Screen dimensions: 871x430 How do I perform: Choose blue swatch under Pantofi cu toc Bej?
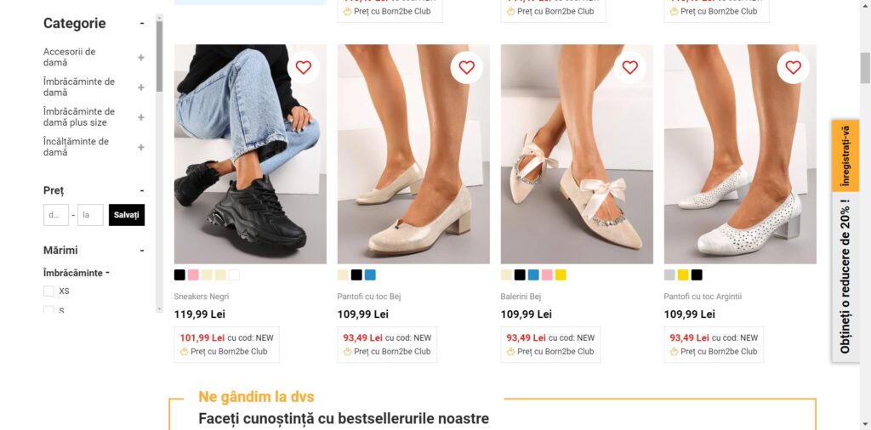[370, 275]
